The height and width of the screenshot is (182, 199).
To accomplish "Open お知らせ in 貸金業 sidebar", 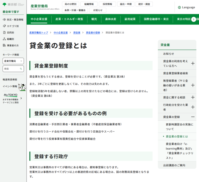I will pos(177,54).
